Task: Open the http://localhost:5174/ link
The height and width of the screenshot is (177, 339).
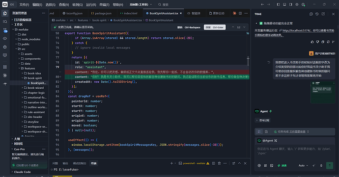Action: coord(297,30)
